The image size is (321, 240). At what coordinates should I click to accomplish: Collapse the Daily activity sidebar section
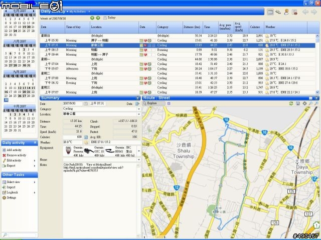[x=35, y=142]
